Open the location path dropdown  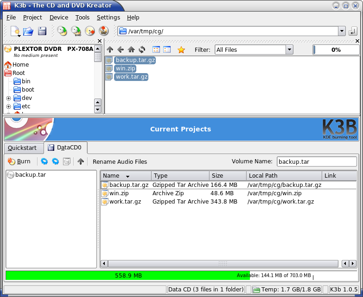coord(342,31)
